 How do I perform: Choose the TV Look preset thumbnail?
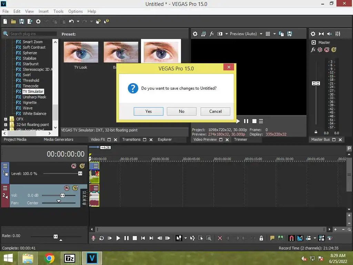point(81,52)
